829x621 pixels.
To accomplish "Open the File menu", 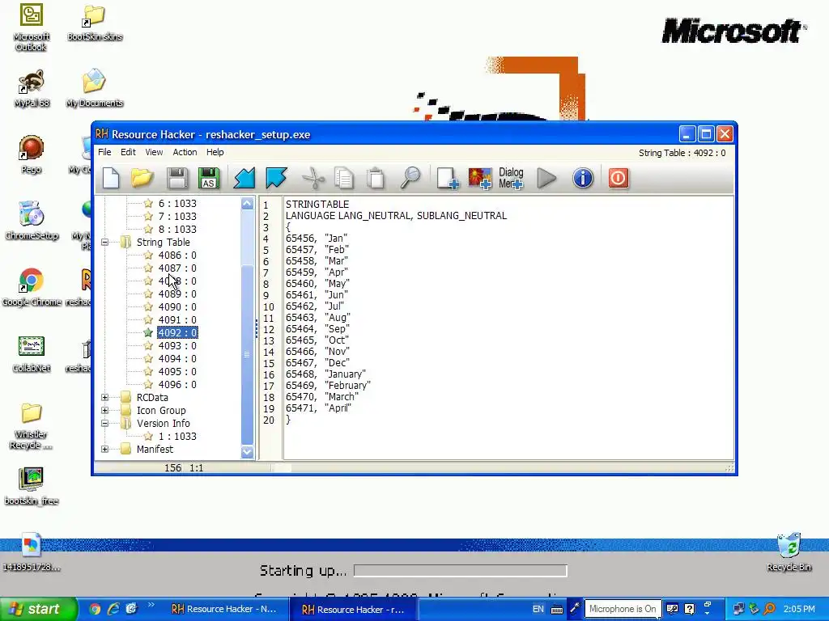I will click(x=104, y=152).
